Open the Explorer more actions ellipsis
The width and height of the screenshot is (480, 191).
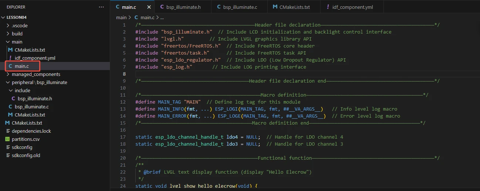(x=101, y=7)
